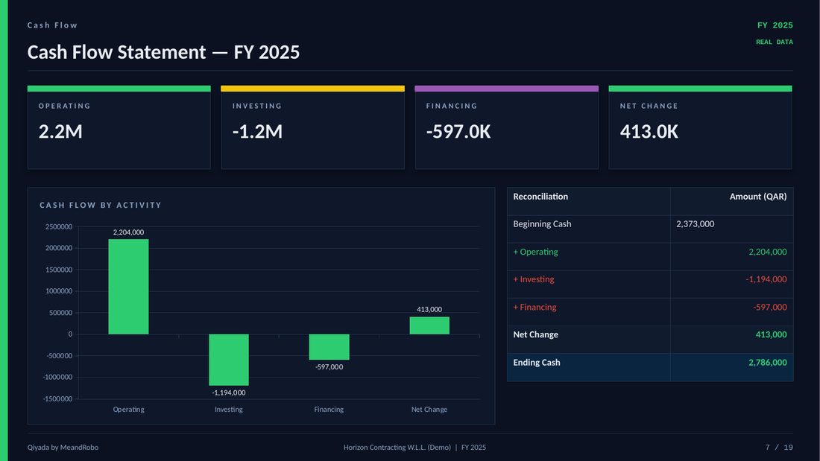Select the "Operating" x-axis label
Viewport: 820px width, 461px height.
point(129,410)
